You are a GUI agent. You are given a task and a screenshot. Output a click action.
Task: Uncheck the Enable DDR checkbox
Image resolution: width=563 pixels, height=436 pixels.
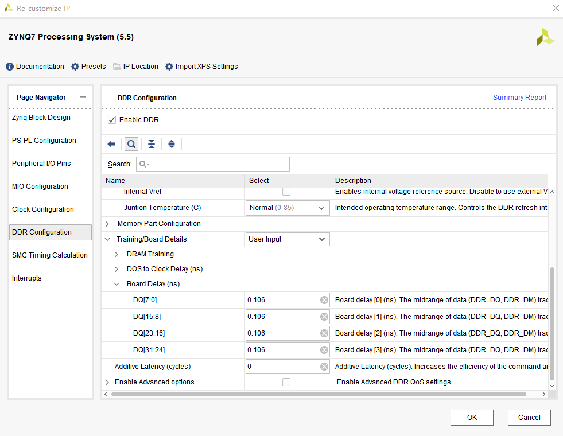pos(112,120)
